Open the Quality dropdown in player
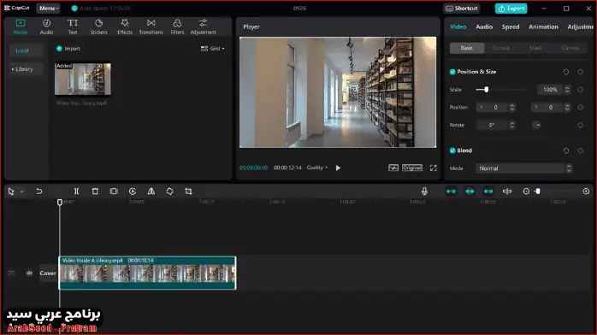The height and width of the screenshot is (335, 597). point(317,167)
